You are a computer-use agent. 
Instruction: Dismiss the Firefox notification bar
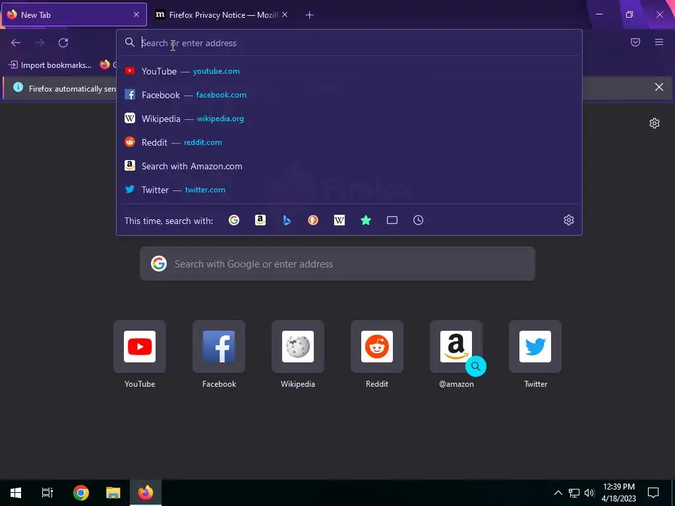click(659, 87)
